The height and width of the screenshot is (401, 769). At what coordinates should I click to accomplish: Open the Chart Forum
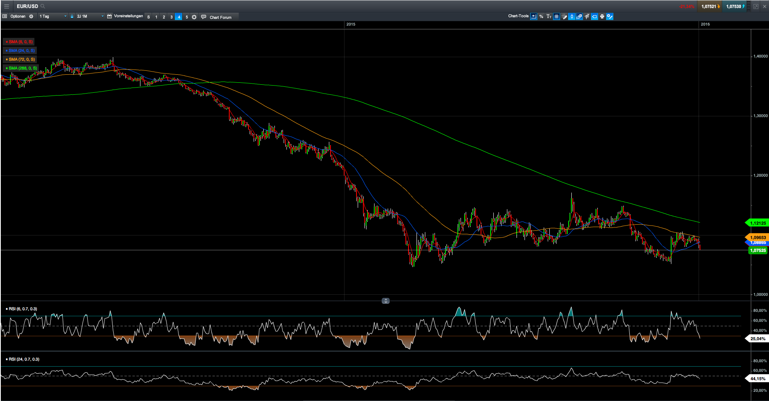[220, 17]
